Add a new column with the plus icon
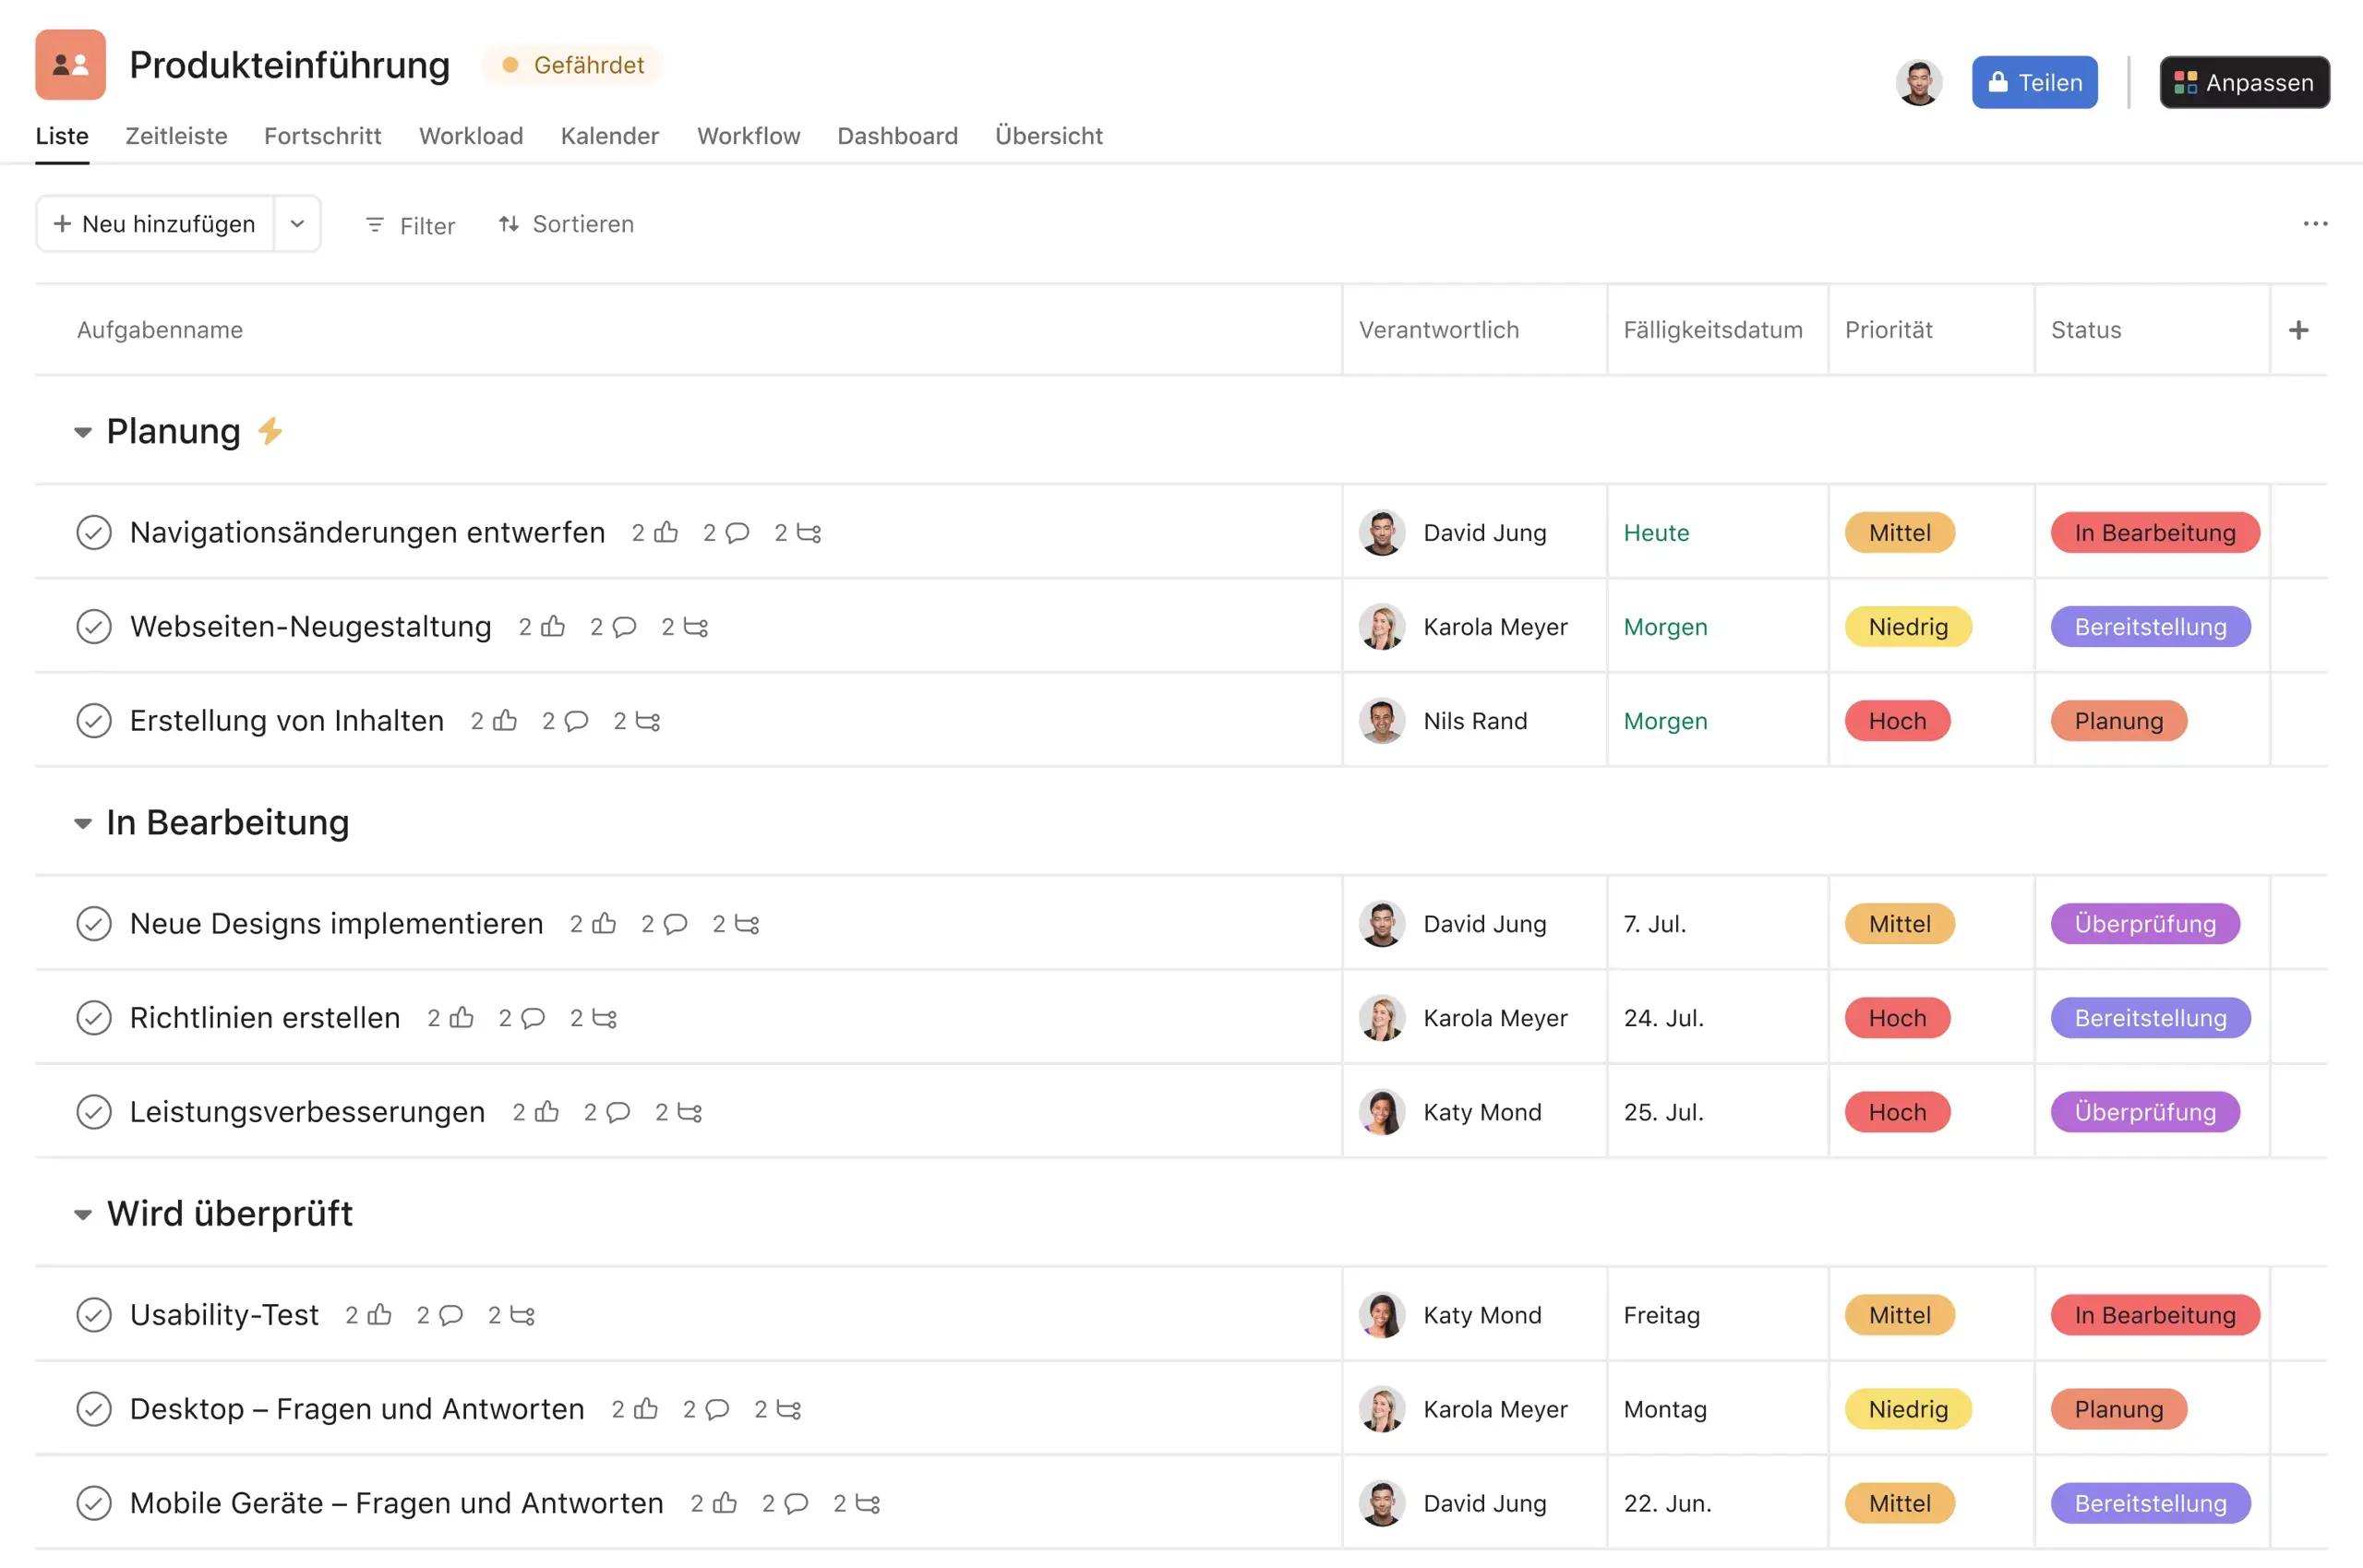The height and width of the screenshot is (1568, 2363). pyautogui.click(x=2300, y=329)
